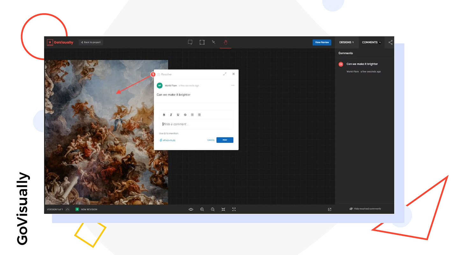Open the design in external window icon
Viewport: 453px width, 255px height.
pyautogui.click(x=330, y=209)
